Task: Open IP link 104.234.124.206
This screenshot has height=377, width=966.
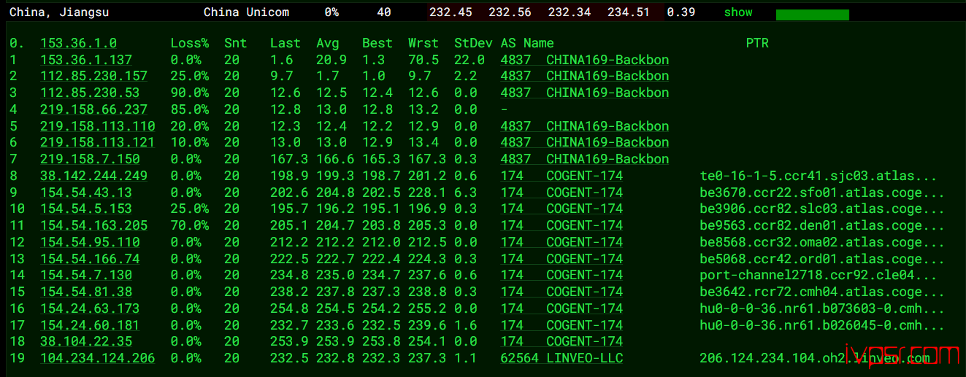Action: pyautogui.click(x=98, y=358)
